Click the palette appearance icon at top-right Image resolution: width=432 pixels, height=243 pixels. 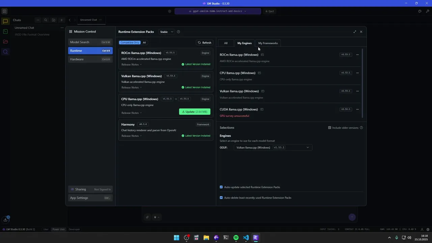420,11
